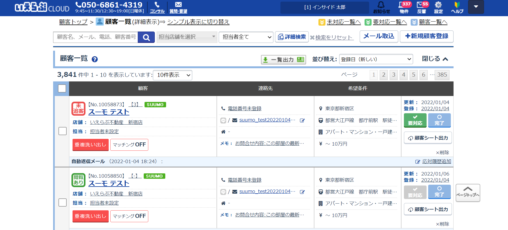Open the 物件 icon with 337 badge
The width and height of the screenshot is (508, 230).
point(404,7)
